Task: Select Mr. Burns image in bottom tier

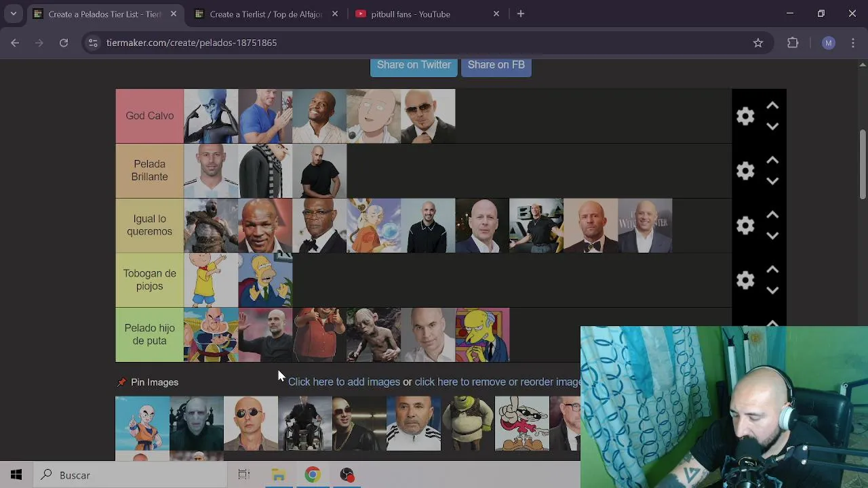Action: (482, 335)
